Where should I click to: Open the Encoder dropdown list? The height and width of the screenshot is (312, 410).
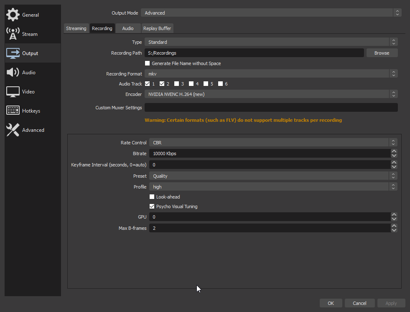click(x=270, y=94)
